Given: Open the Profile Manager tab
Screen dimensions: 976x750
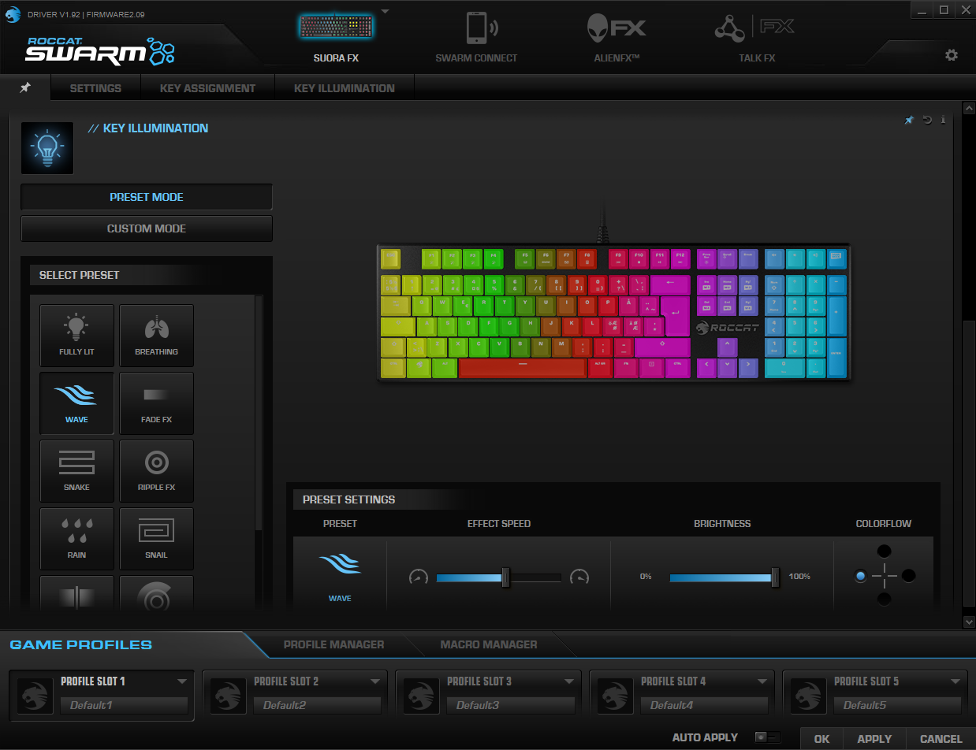Looking at the screenshot, I should coord(333,644).
